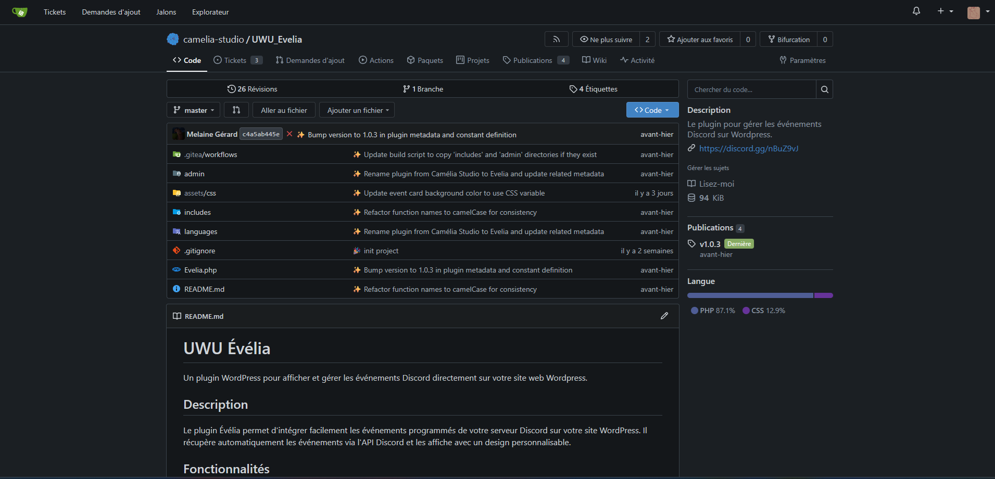Open the notifications bell
The height and width of the screenshot is (479, 995).
point(916,11)
